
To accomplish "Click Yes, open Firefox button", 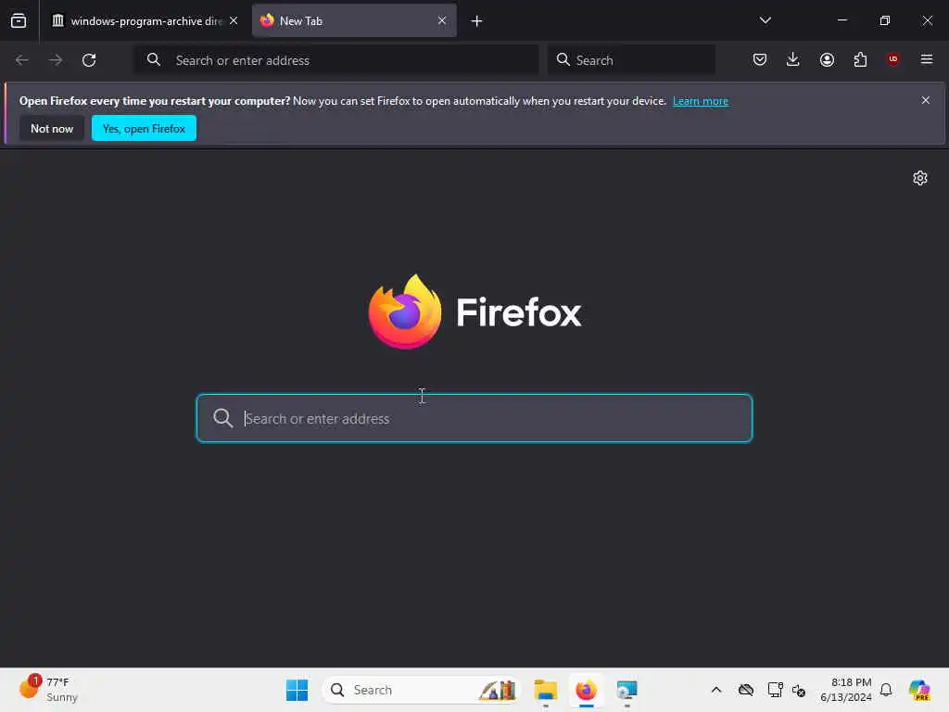I will (x=144, y=128).
